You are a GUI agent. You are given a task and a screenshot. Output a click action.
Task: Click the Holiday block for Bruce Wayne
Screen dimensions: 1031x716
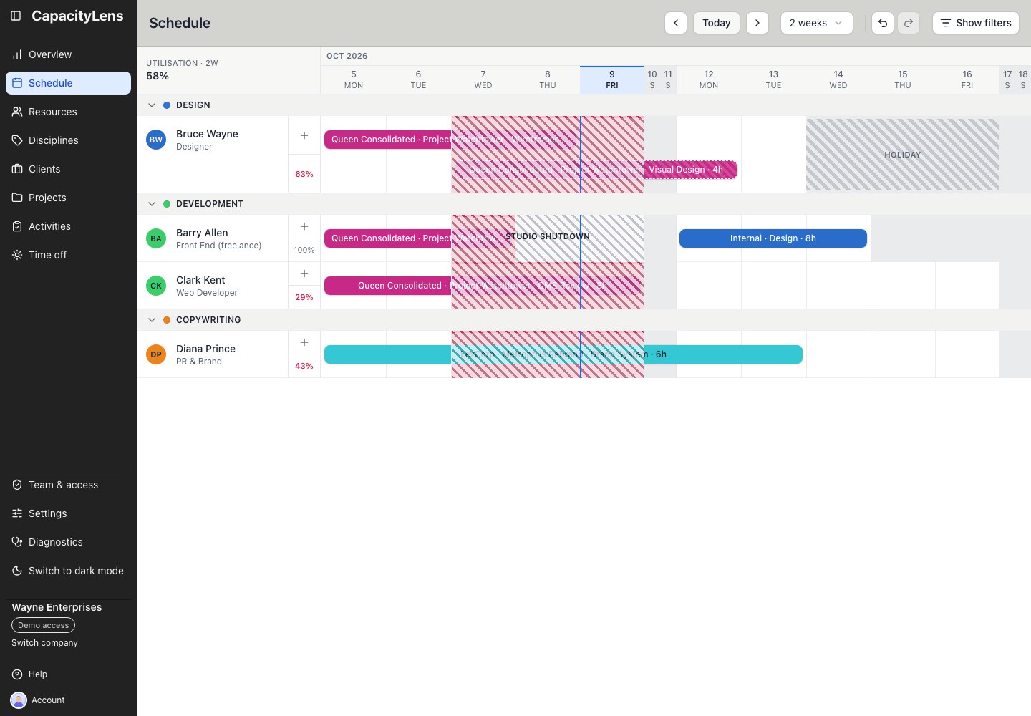coord(903,155)
